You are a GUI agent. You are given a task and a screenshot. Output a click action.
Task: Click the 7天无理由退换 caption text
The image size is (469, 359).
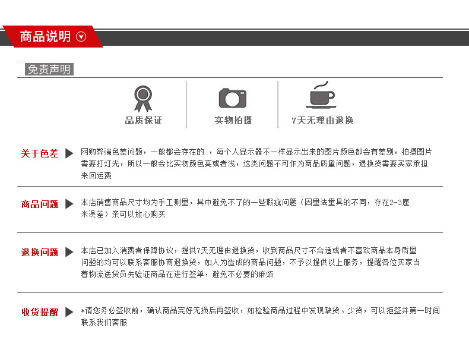point(322,121)
